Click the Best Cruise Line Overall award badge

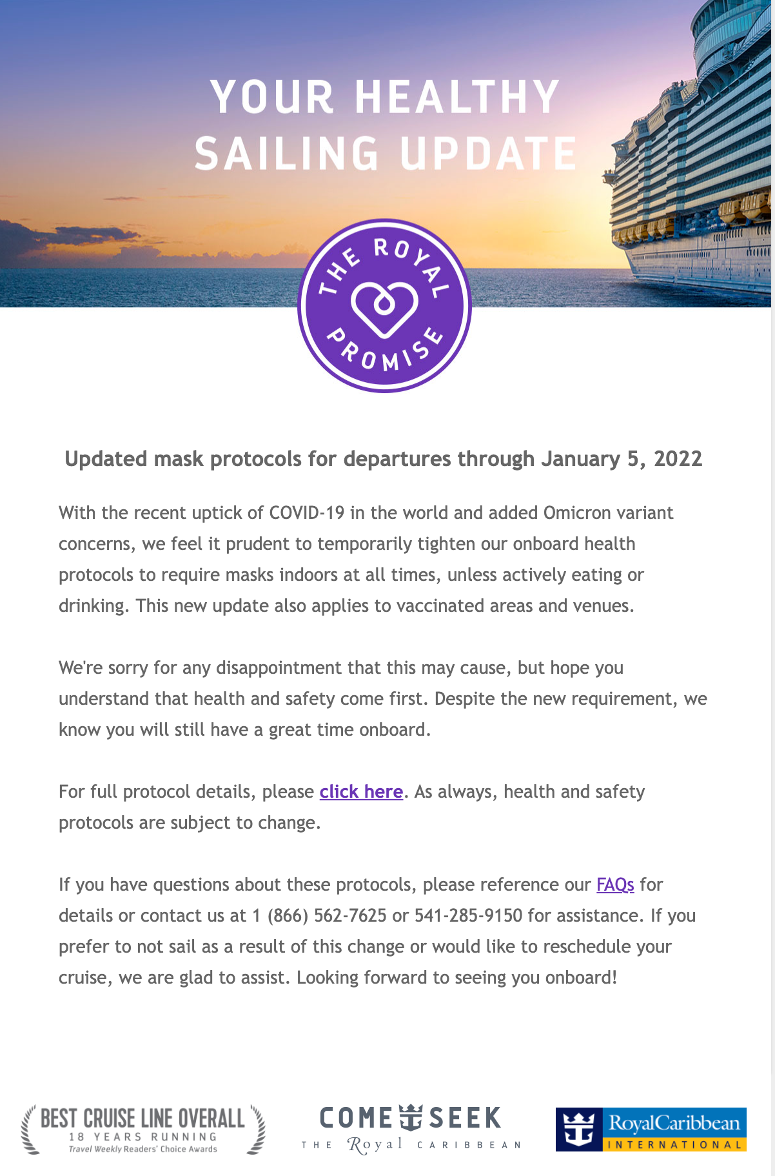pos(142,1129)
